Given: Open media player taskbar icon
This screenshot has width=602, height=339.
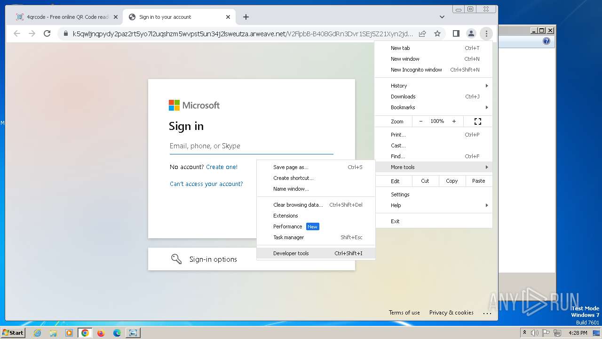Looking at the screenshot, I should coord(69,333).
